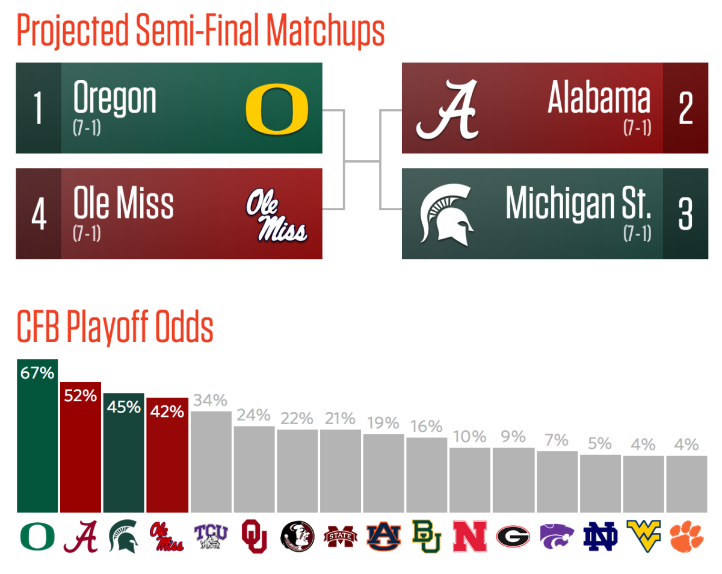Screen dimensions: 722x574
Task: Click the purple Kansas State Wildcat logo
Action: (x=557, y=536)
